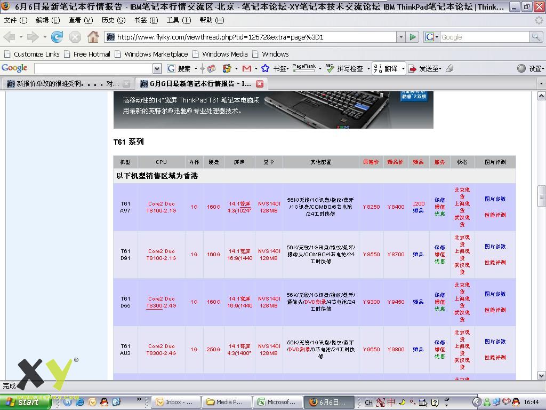546x410 pixels.
Task: Click the help question mark on the language bar
Action: (x=435, y=403)
